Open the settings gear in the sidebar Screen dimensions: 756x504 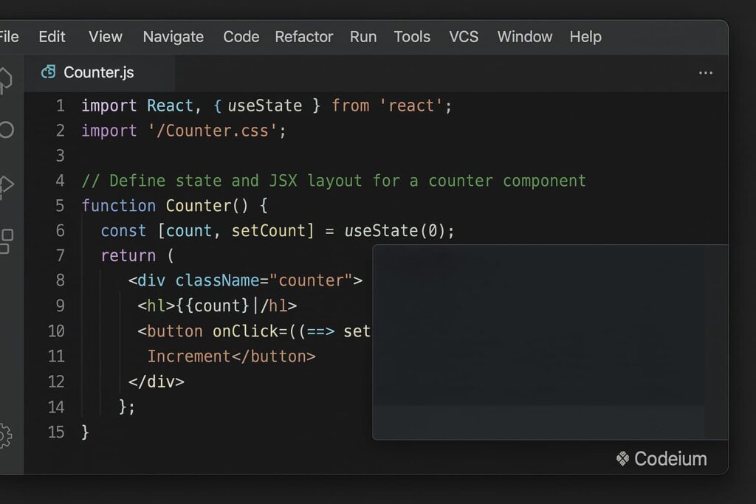pos(5,436)
